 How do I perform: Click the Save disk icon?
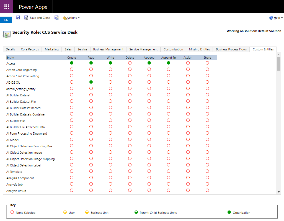click(18, 18)
